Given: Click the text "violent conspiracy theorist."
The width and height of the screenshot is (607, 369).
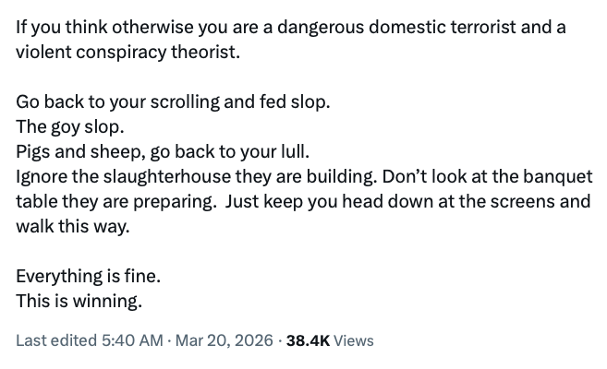Looking at the screenshot, I should pyautogui.click(x=127, y=52).
